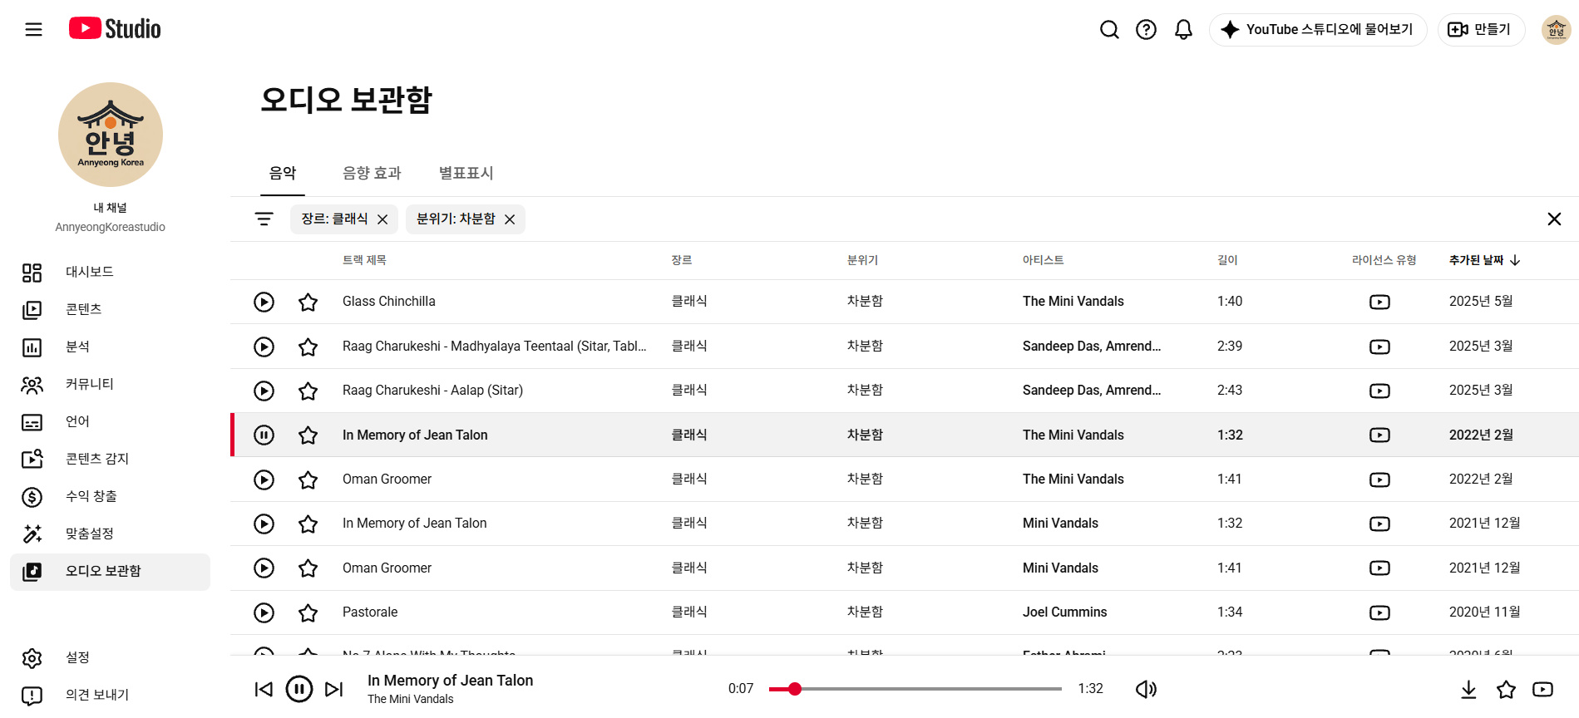Open the help question mark icon
The image size is (1579, 718).
[1146, 30]
